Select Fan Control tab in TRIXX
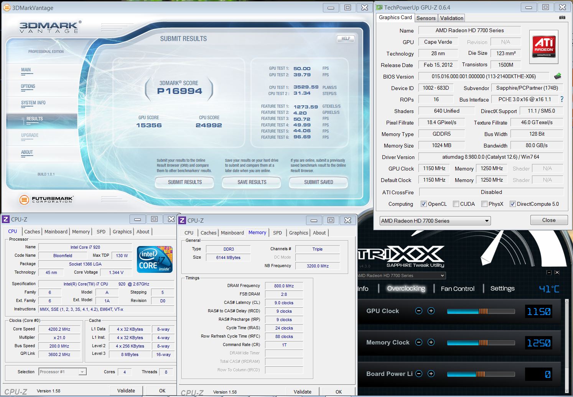 [x=458, y=289]
